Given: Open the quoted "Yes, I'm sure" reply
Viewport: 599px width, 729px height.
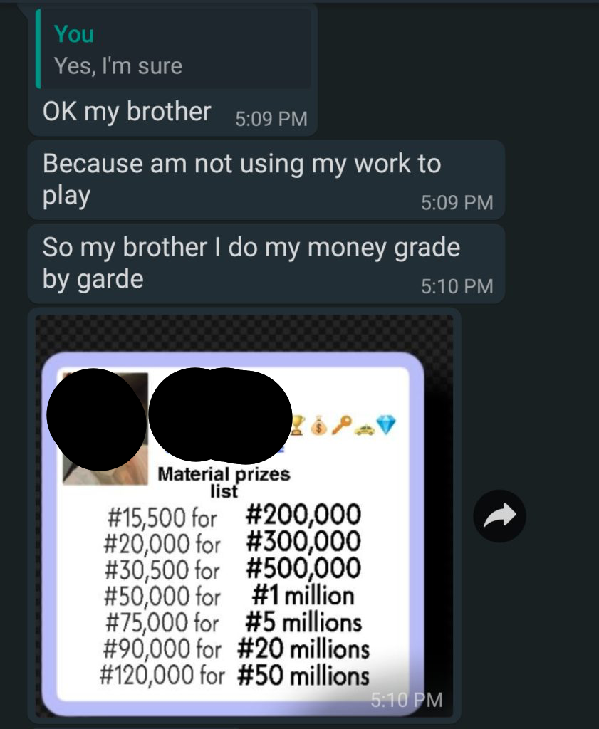Looking at the screenshot, I should coord(173,48).
